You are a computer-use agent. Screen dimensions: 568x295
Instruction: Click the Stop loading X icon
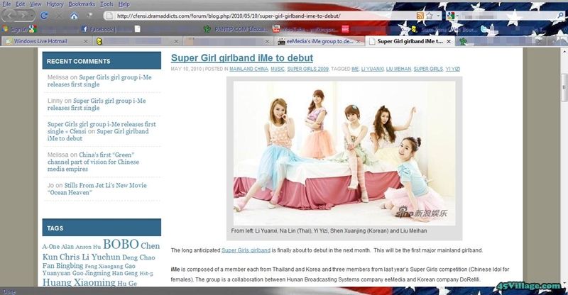[59, 16]
